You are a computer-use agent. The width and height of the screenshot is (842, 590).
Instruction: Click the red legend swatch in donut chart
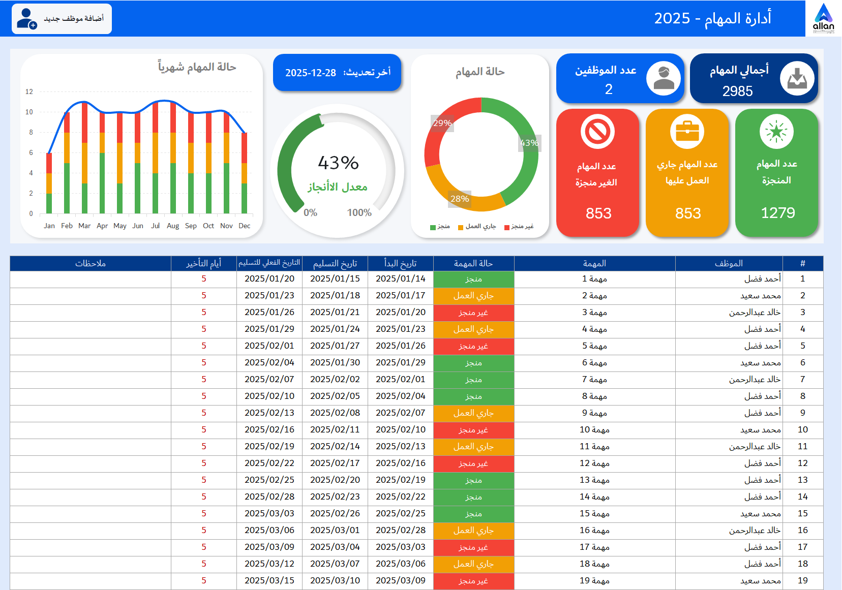coord(507,227)
